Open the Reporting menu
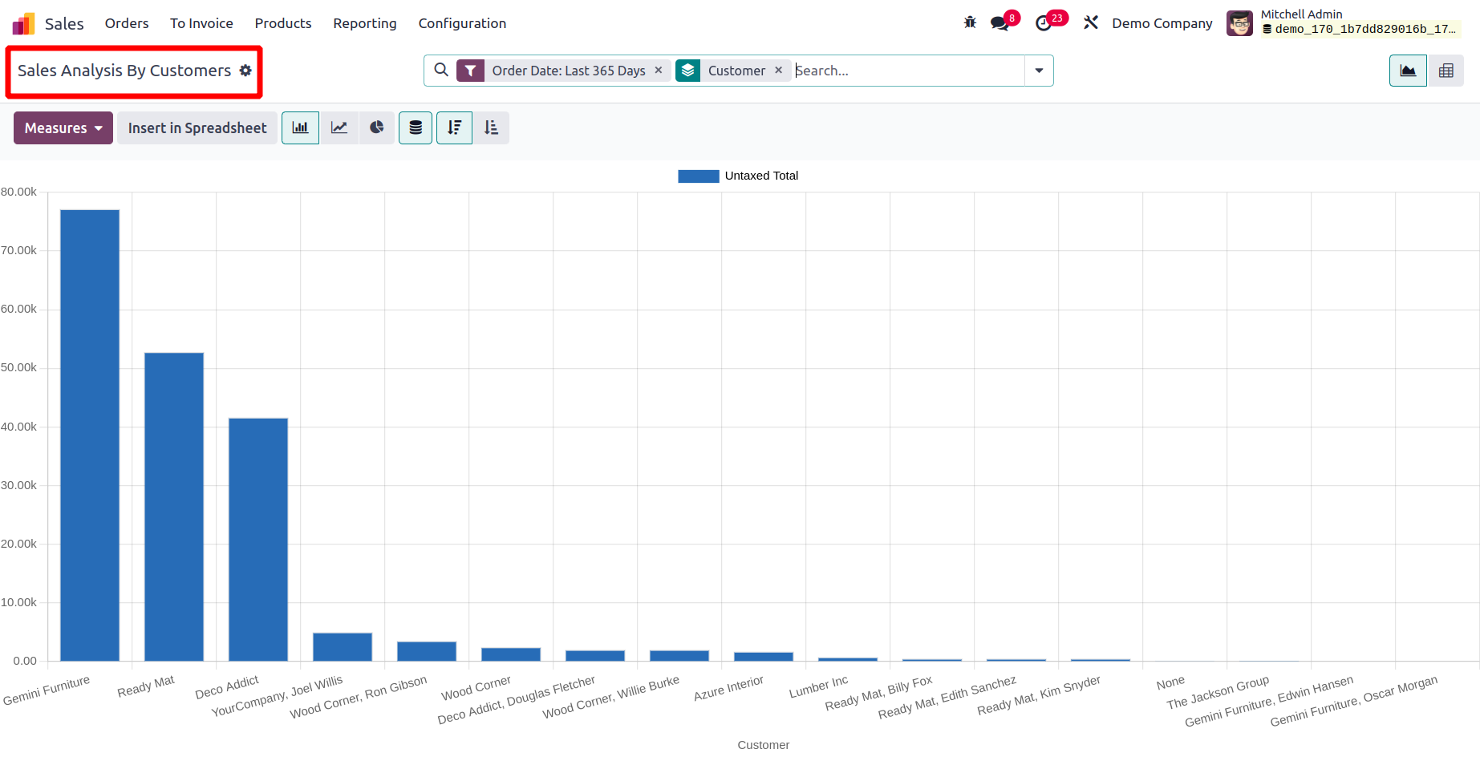Screen dimensions: 1480x757 coord(365,23)
